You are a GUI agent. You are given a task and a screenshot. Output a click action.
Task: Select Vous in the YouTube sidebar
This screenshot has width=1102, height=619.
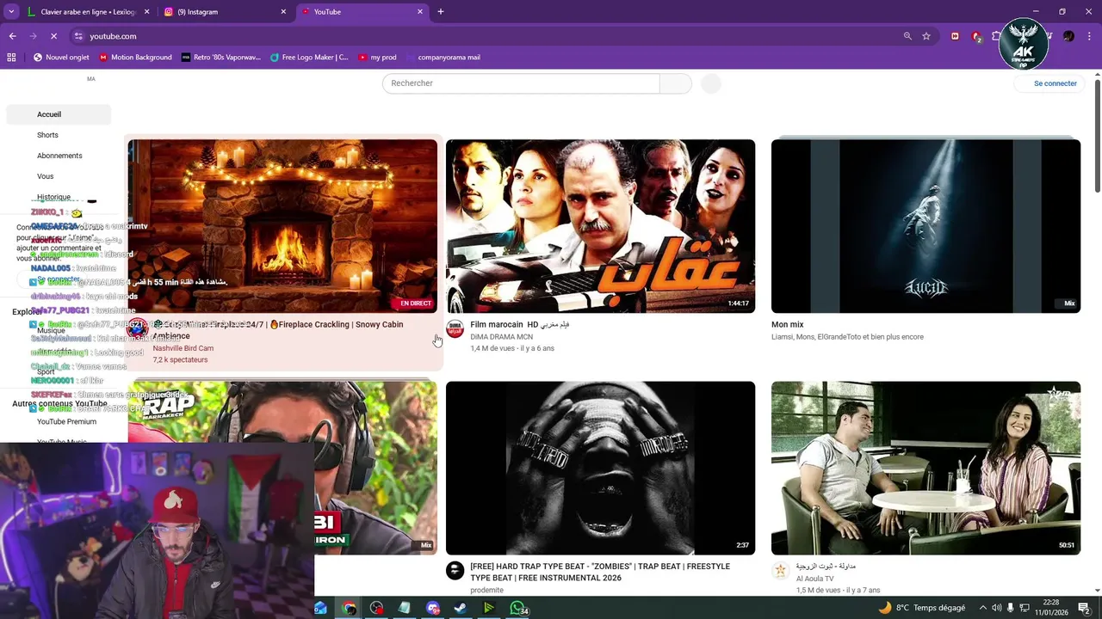tap(59, 176)
